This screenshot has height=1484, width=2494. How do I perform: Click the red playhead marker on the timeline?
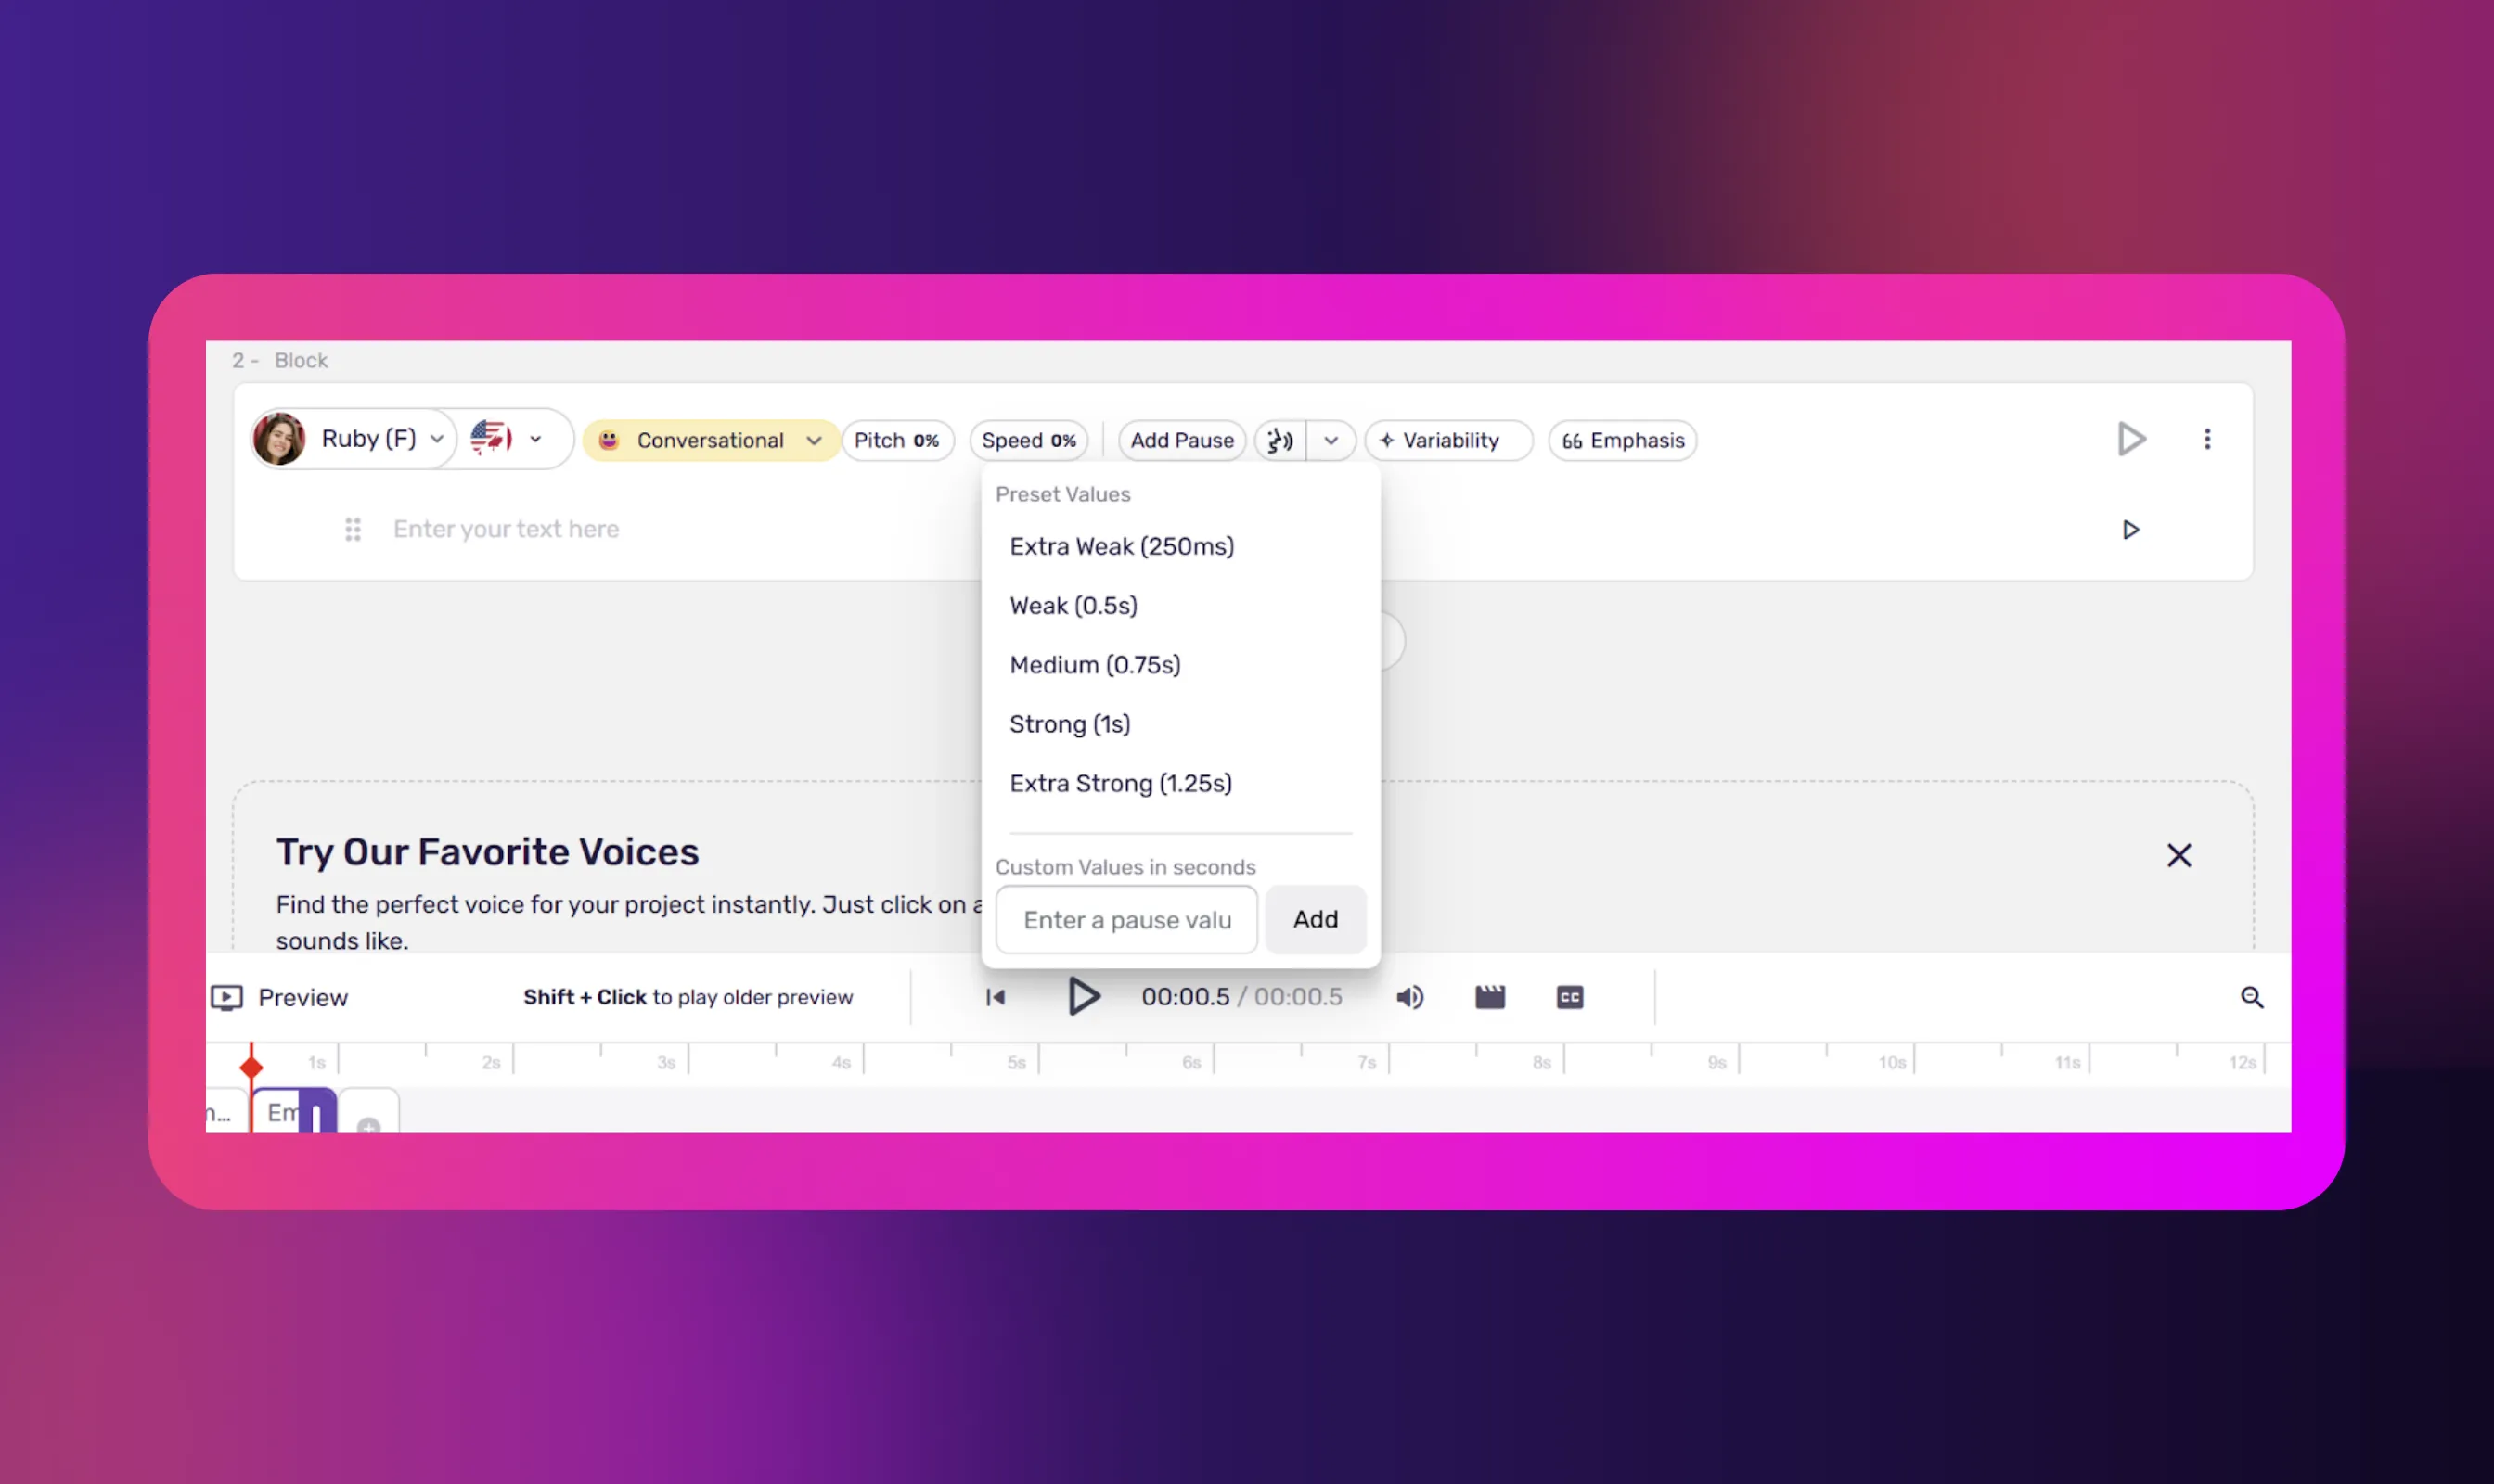point(251,1067)
